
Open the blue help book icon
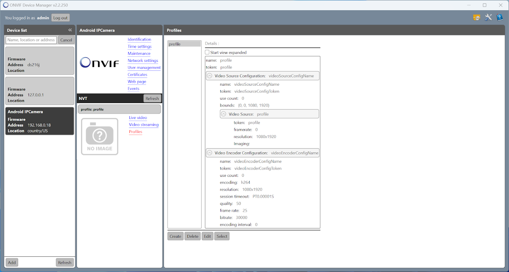[499, 18]
